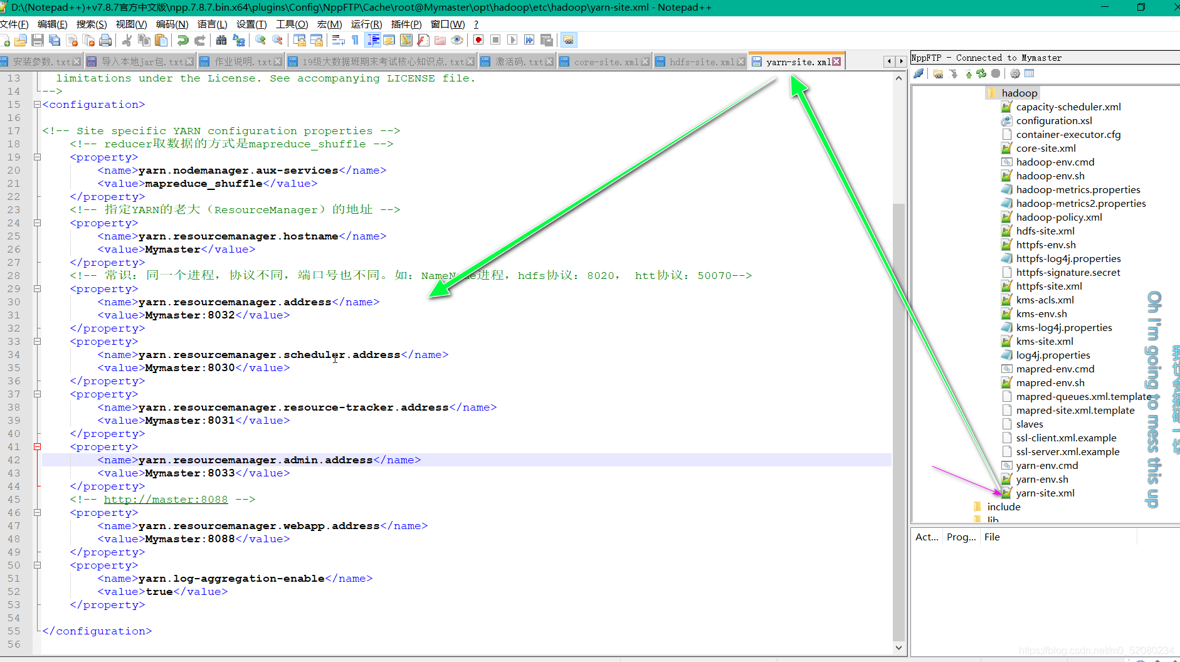This screenshot has height=662, width=1180.
Task: Click the Cut scissors icon
Action: tap(127, 40)
